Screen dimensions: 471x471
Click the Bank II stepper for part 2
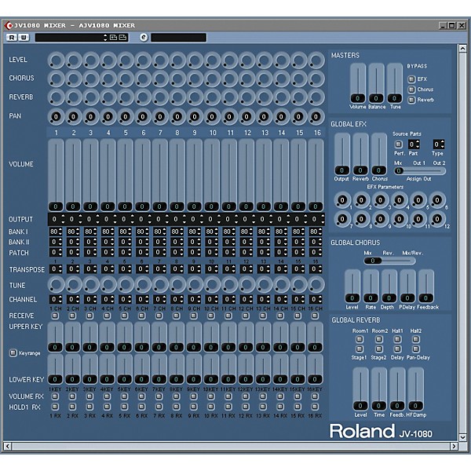tap(73, 242)
